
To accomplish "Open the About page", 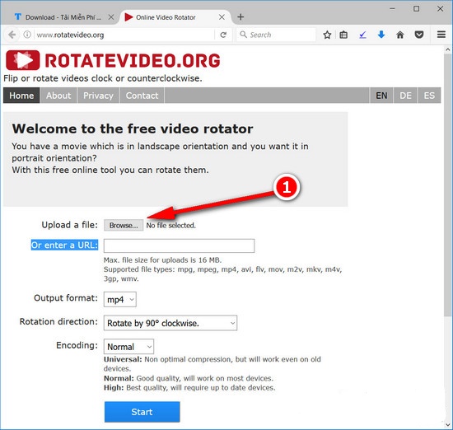I will click(x=58, y=96).
